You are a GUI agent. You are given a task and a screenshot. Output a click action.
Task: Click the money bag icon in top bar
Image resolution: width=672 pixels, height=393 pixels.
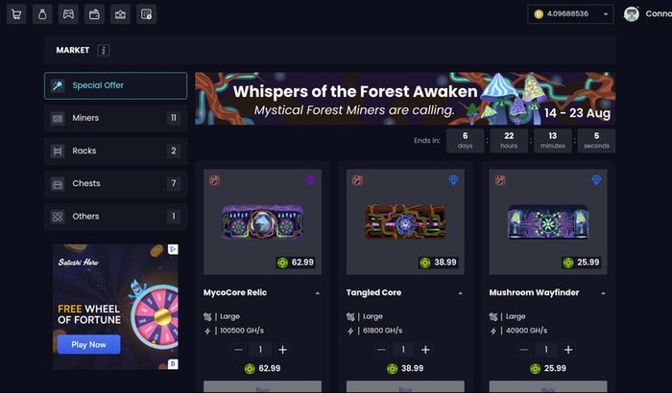coord(42,14)
